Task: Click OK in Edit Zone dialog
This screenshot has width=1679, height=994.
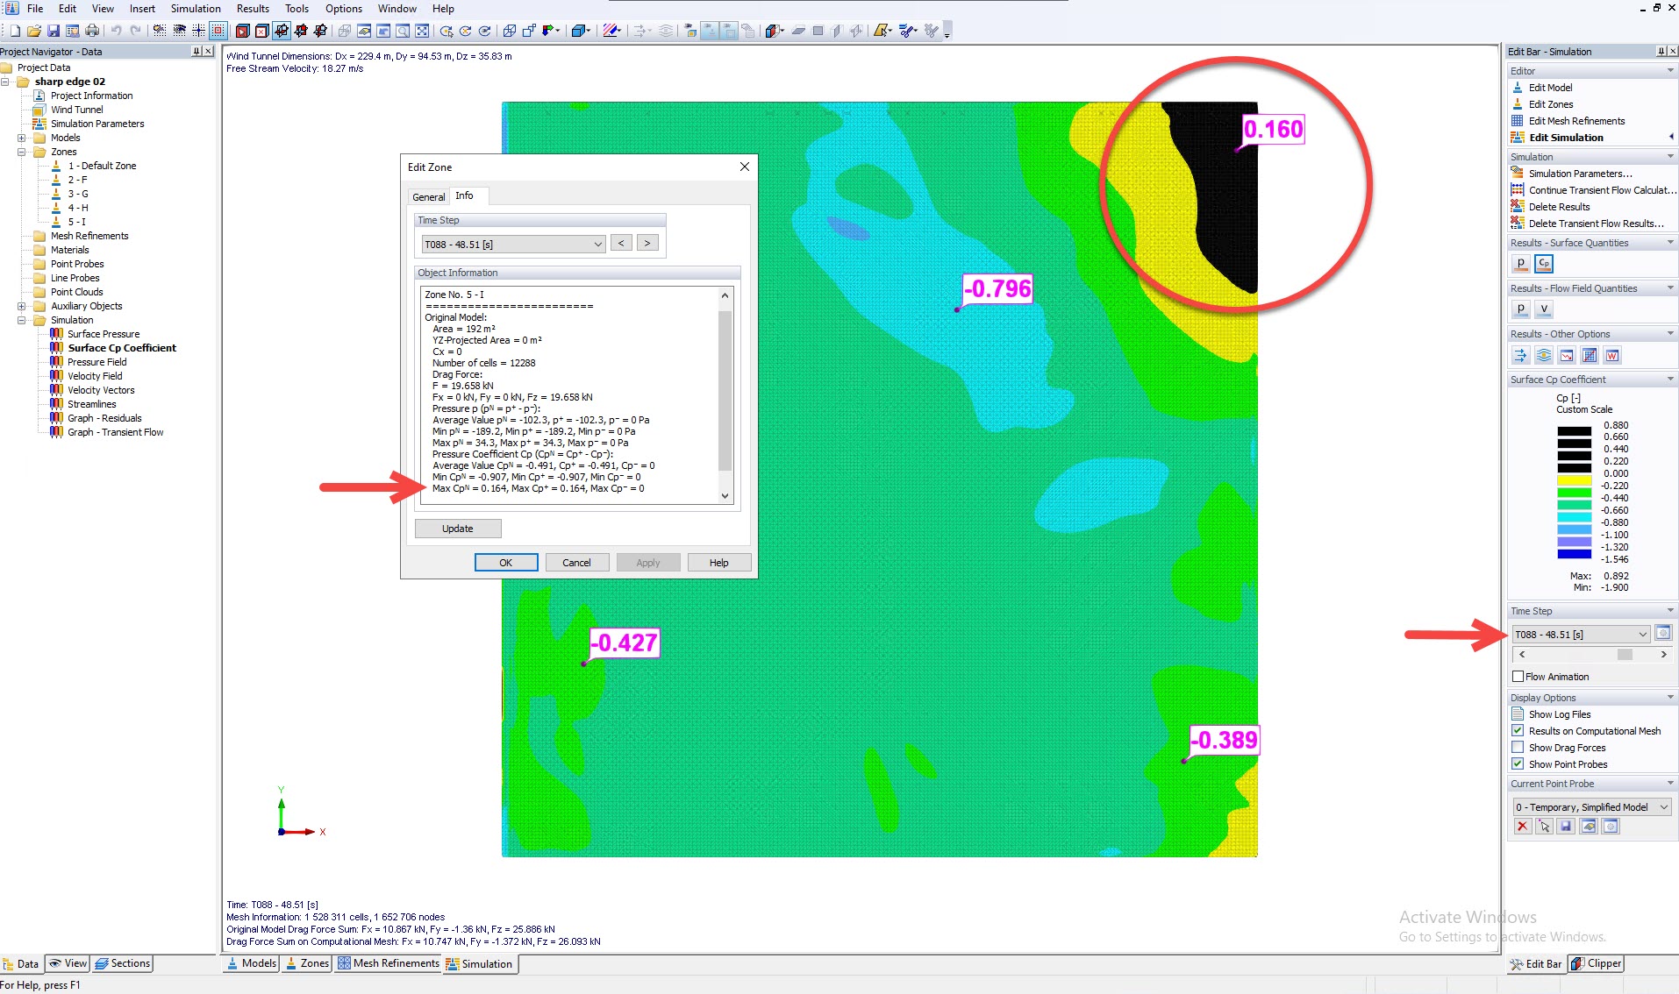Action: pyautogui.click(x=506, y=563)
